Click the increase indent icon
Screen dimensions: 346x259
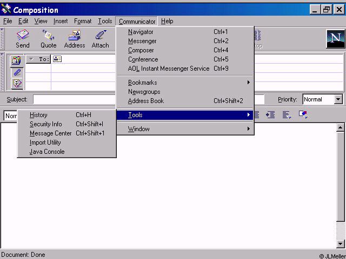pos(270,114)
